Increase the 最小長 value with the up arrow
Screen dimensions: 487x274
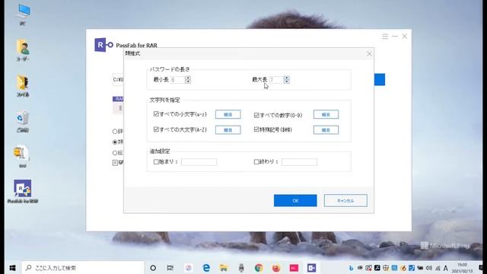188,78
